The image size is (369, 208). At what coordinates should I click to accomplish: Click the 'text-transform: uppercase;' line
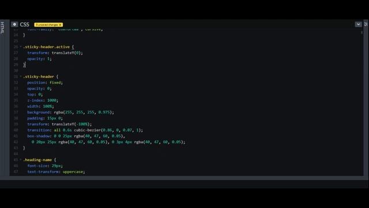pos(56,172)
